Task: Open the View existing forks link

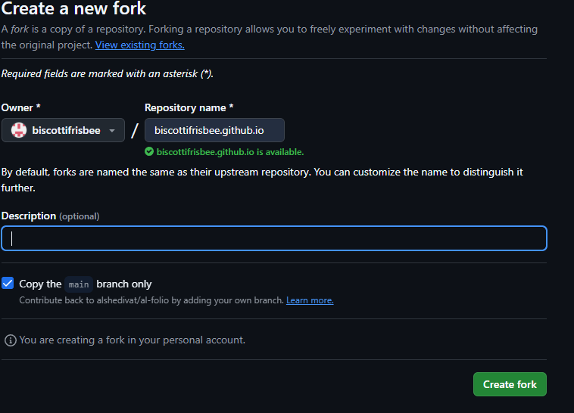Action: pos(139,45)
